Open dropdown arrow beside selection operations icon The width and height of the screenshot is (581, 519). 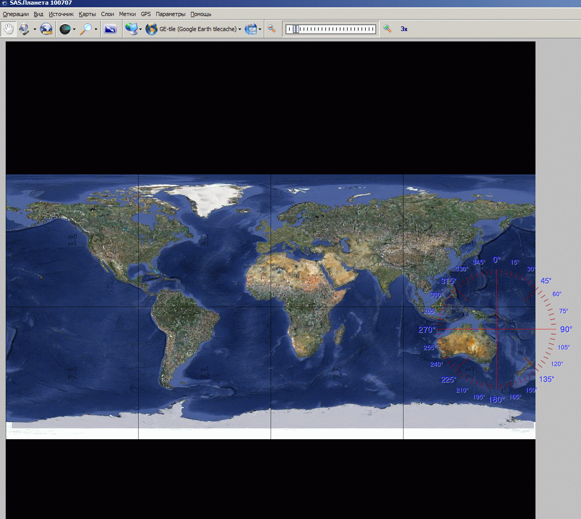pyautogui.click(x=35, y=30)
